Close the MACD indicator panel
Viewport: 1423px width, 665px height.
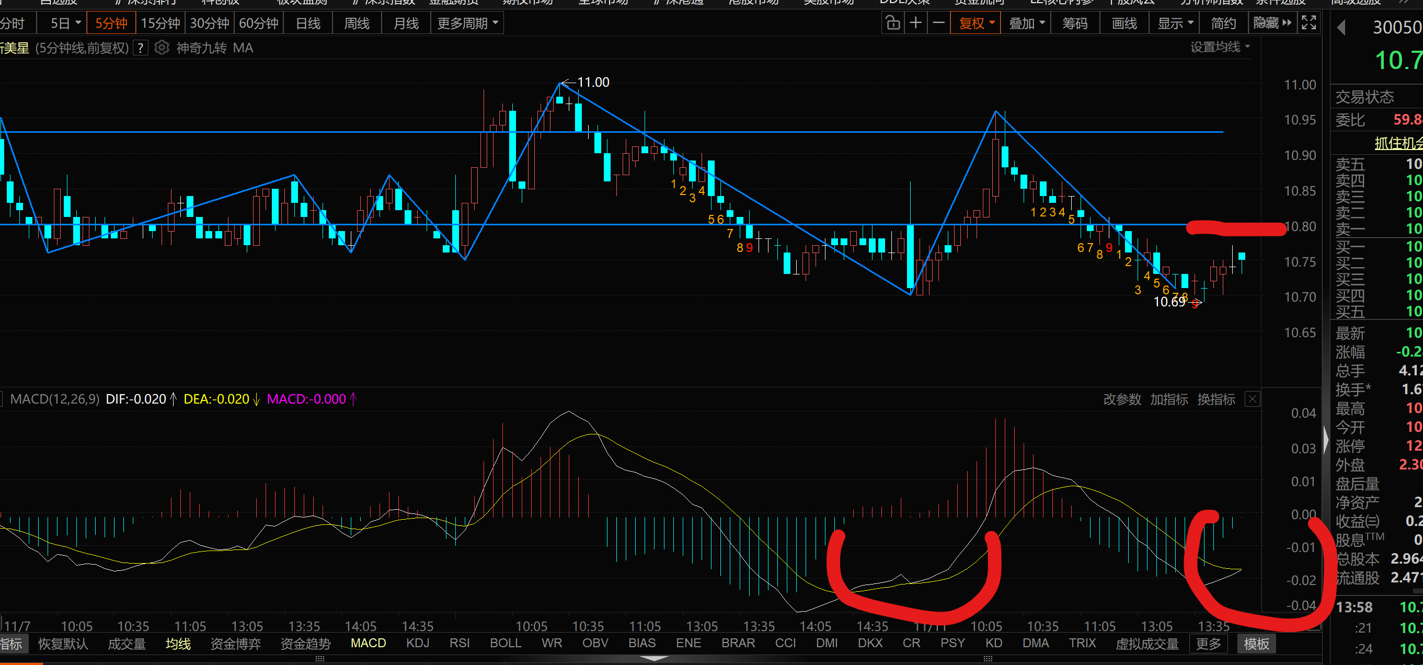click(x=1252, y=399)
